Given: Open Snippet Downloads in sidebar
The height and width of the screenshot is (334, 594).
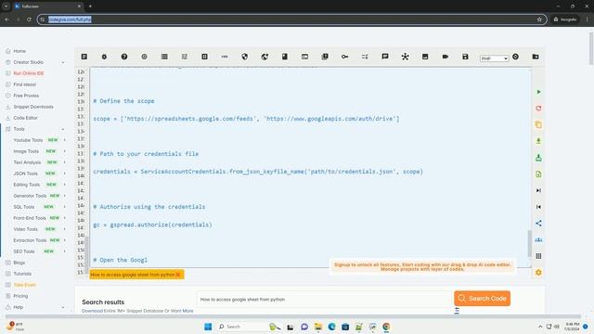Looking at the screenshot, I should coord(33,107).
